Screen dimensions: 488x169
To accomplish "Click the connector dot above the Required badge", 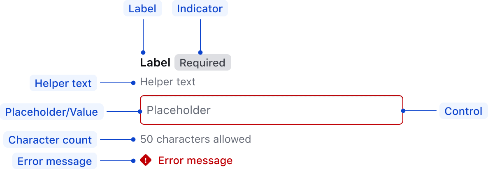I will click(x=200, y=53).
